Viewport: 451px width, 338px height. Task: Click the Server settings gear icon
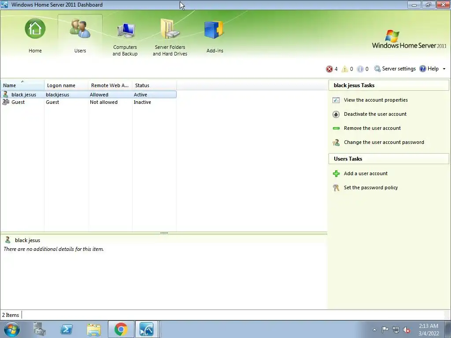[x=377, y=69]
